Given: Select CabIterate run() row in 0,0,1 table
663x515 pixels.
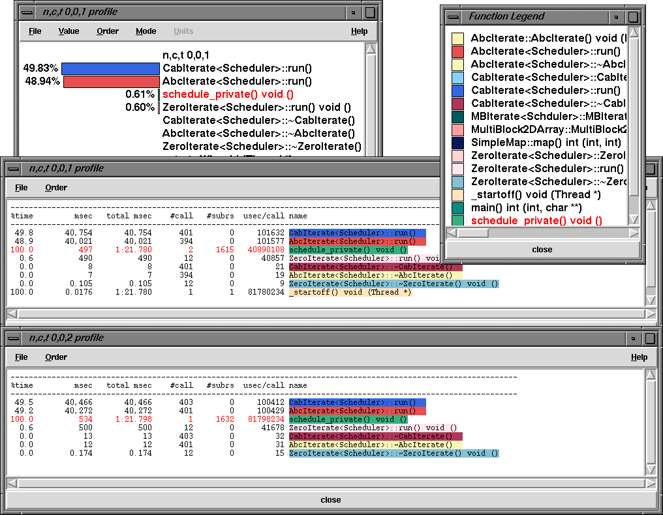Looking at the screenshot, I should pos(218,233).
